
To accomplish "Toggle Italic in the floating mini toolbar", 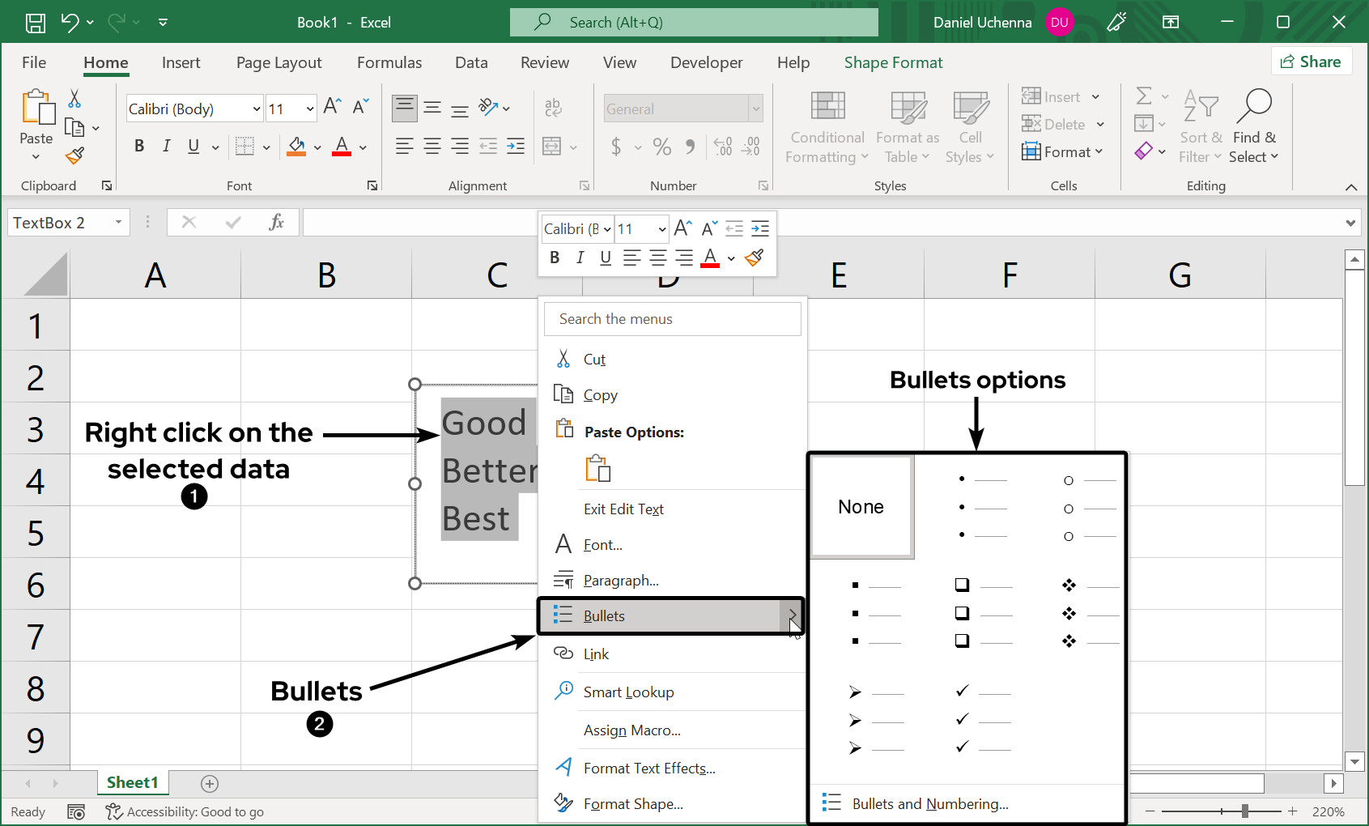I will 580,258.
